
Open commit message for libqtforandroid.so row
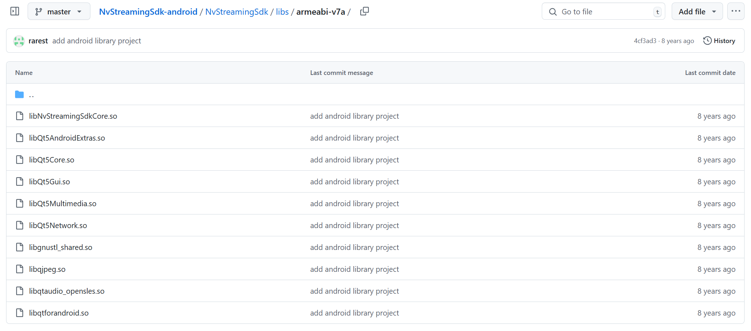tap(355, 313)
